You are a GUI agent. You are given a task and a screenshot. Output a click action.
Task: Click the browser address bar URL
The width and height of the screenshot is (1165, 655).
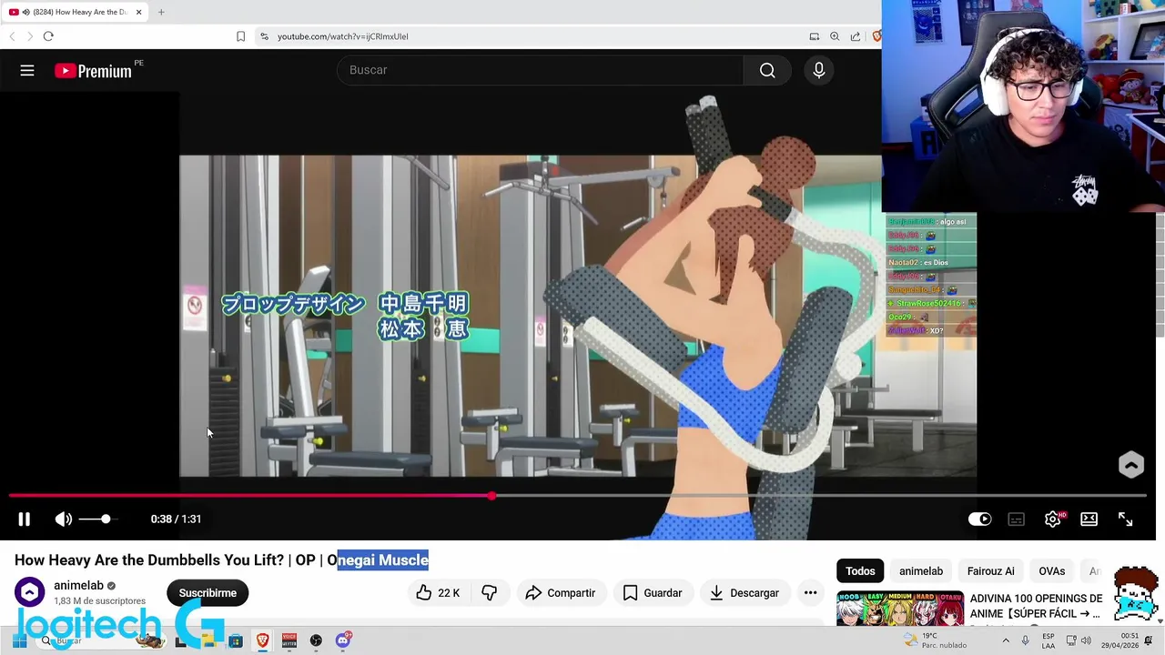[343, 36]
